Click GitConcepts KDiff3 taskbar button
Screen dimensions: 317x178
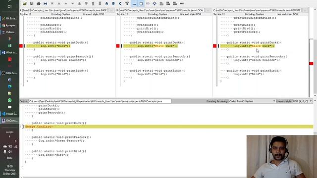[9, 121]
